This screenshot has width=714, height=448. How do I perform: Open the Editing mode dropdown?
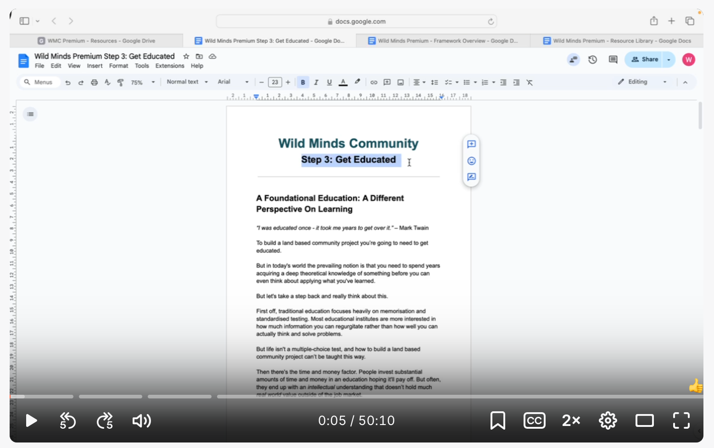coord(642,82)
